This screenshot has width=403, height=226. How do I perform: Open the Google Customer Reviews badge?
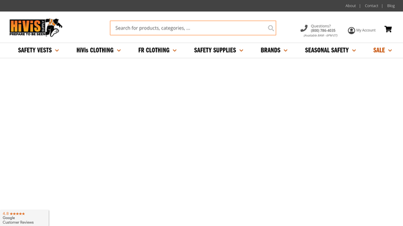point(24,218)
